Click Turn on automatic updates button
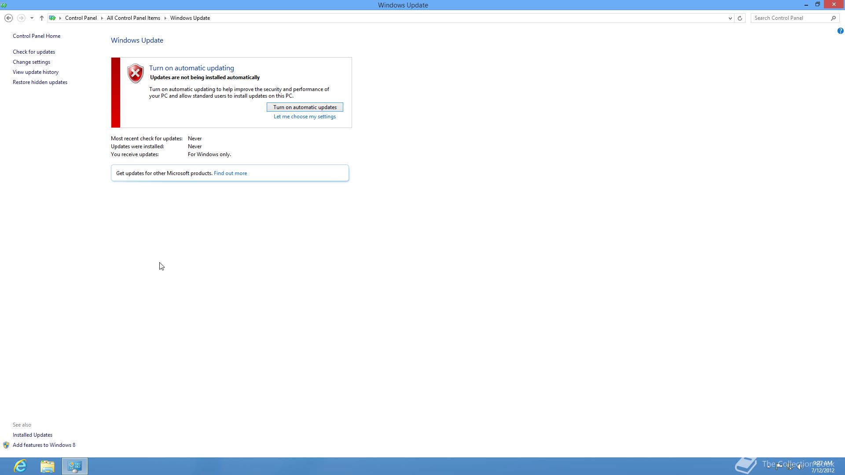 pyautogui.click(x=305, y=107)
